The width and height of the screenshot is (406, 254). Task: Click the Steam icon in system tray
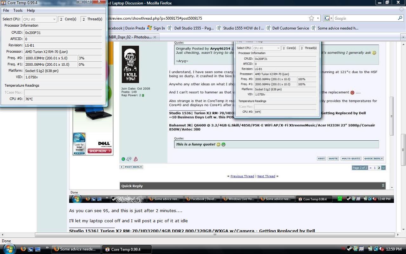tap(350, 249)
